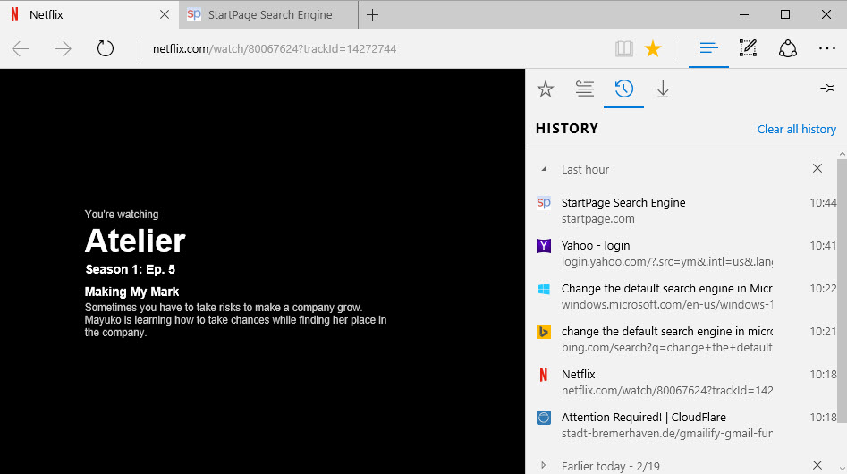Open a new tab with plus button

(373, 14)
